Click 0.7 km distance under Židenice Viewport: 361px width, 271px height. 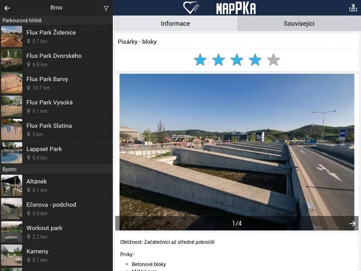click(39, 41)
